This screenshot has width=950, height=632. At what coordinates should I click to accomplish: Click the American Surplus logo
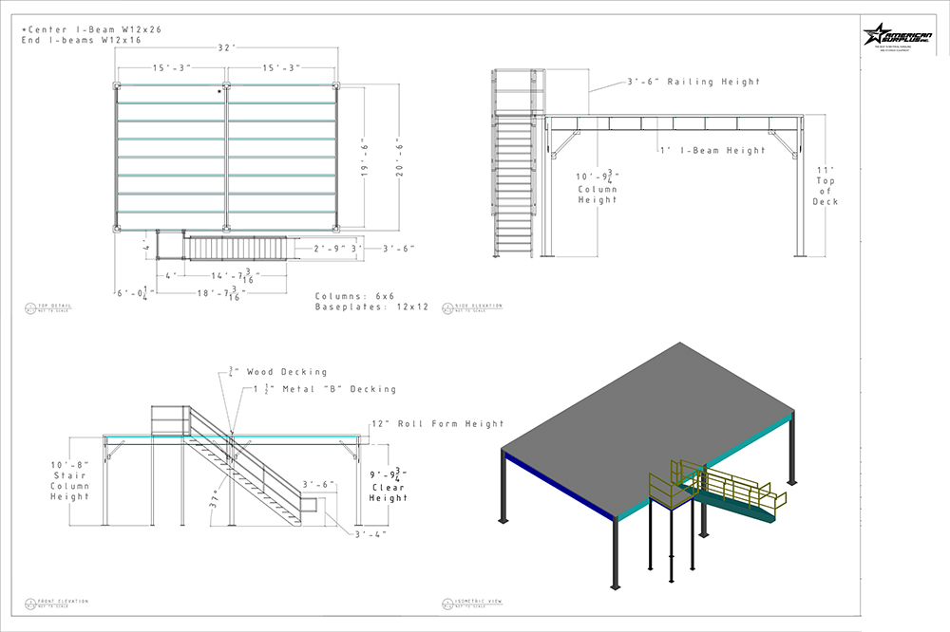898,36
